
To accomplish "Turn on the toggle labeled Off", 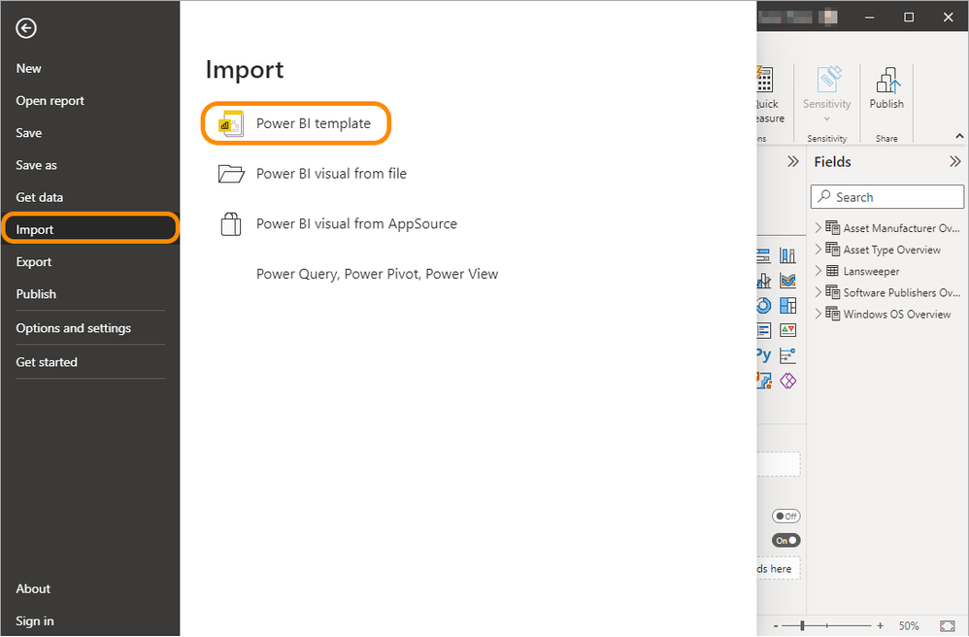I will [785, 516].
